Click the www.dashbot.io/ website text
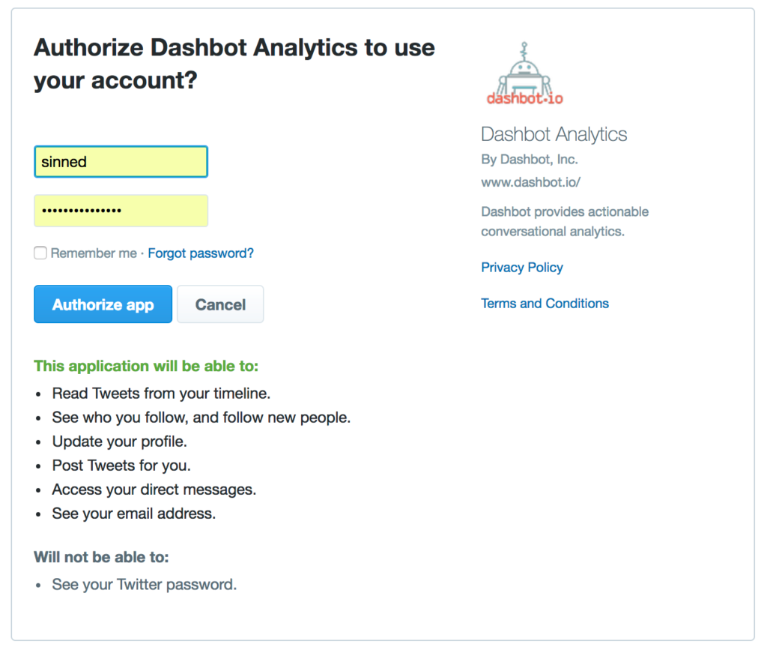 pos(531,182)
